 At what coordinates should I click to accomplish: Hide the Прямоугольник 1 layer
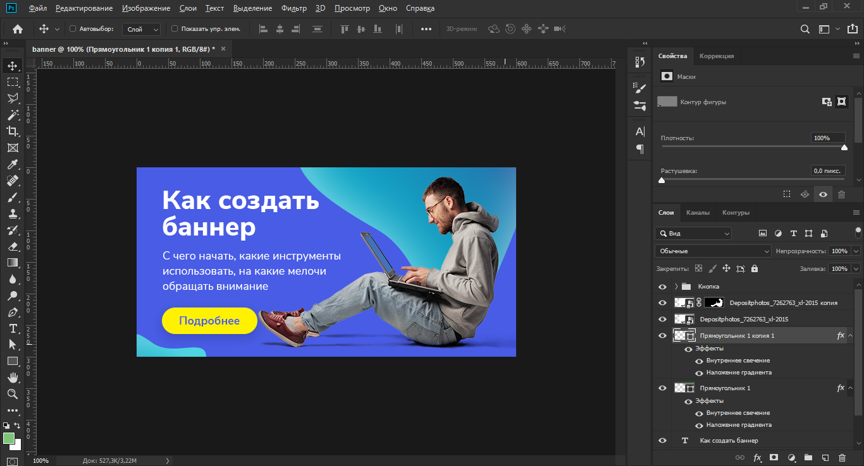(662, 388)
